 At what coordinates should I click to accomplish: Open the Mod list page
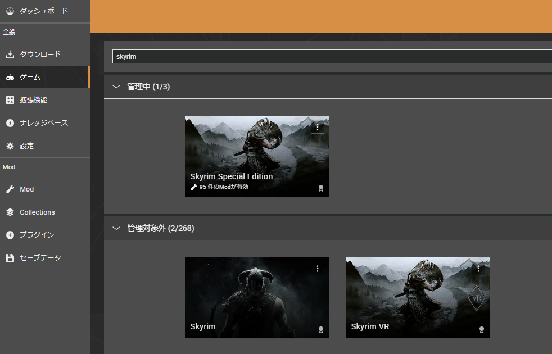45,189
